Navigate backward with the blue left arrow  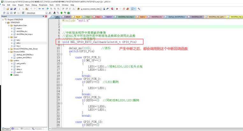click(40, 9)
